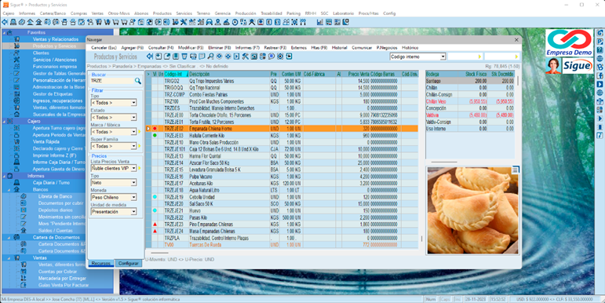This screenshot has height=303, width=605.
Task: Collapse the Bancos tree node
Action: [9, 189]
